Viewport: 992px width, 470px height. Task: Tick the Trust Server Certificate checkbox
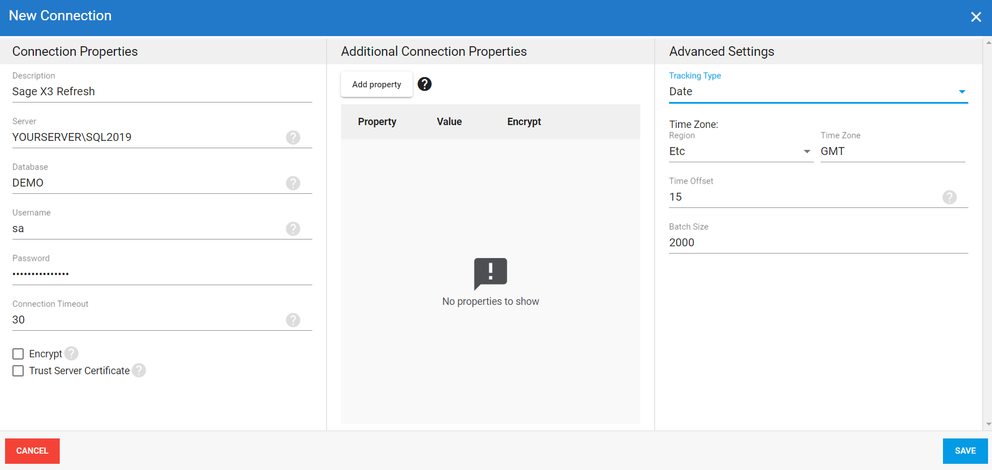coord(18,371)
